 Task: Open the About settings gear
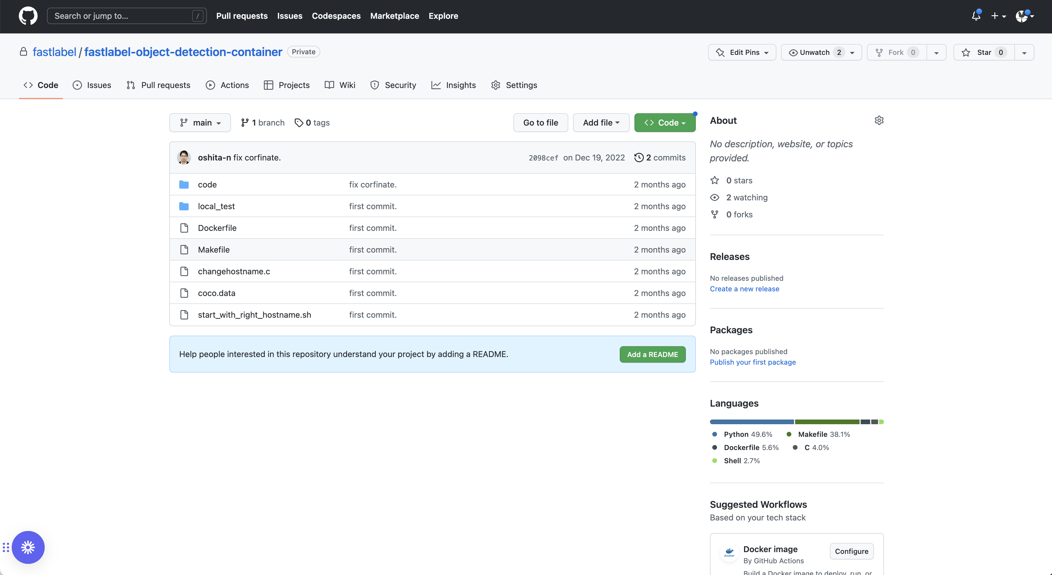point(879,120)
